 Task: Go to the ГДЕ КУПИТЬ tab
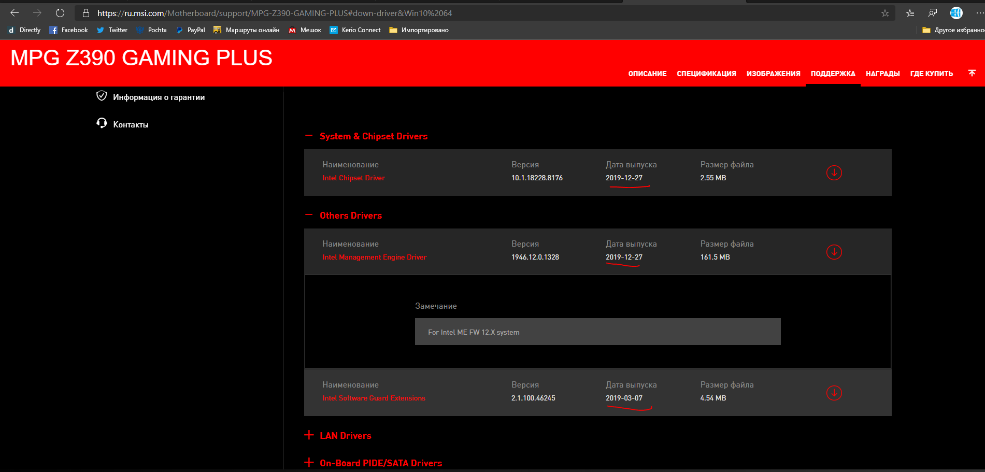(931, 74)
